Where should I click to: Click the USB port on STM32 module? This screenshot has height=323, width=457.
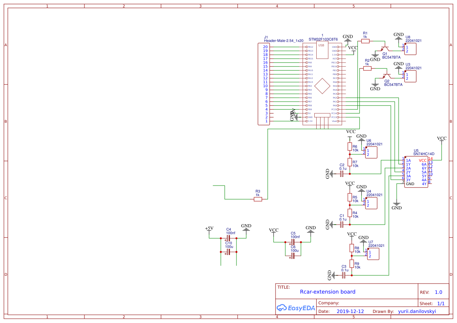pyautogui.click(x=322, y=50)
